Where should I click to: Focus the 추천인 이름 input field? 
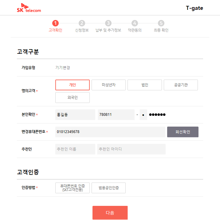75,149
